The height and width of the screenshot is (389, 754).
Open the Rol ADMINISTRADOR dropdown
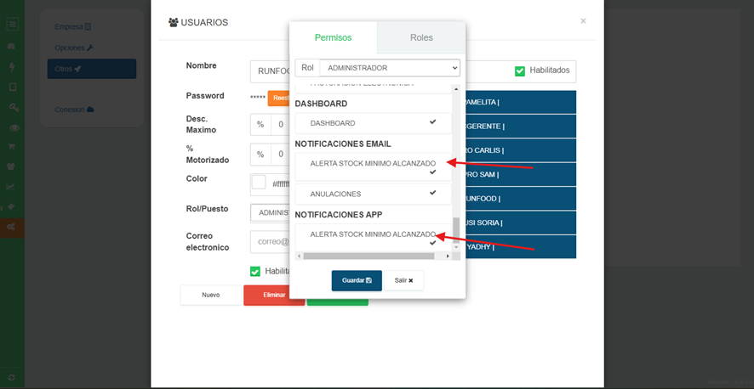point(390,68)
